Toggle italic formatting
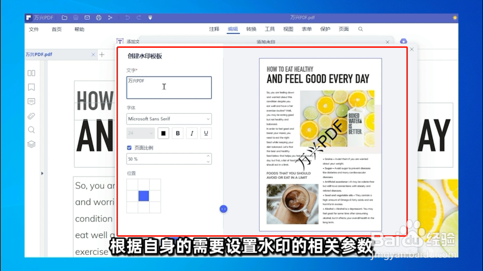 click(x=192, y=133)
